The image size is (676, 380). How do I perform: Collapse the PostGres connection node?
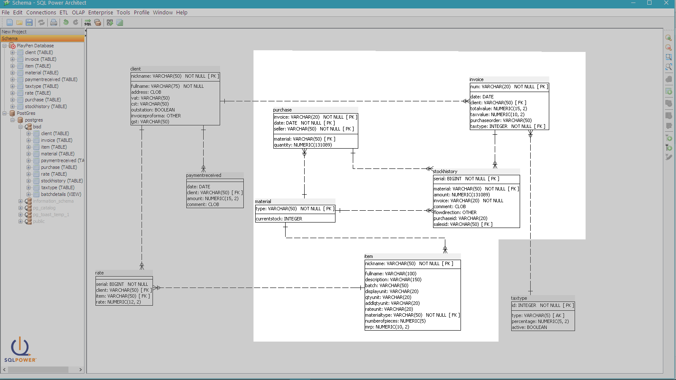tap(4, 113)
